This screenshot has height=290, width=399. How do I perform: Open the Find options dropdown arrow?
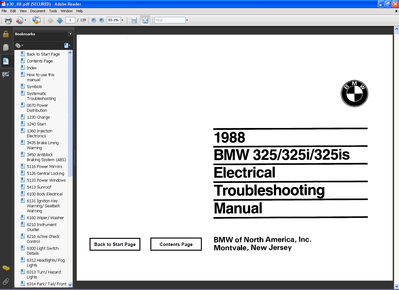click(187, 20)
